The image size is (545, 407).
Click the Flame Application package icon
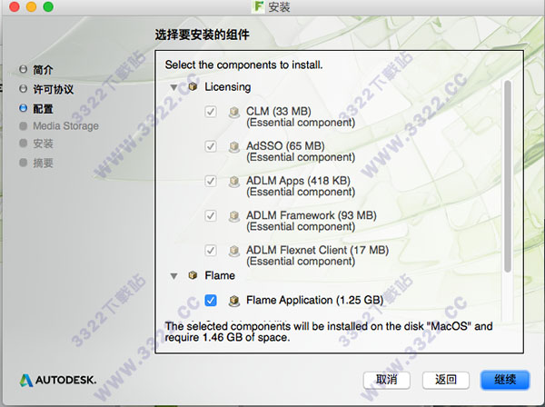234,301
